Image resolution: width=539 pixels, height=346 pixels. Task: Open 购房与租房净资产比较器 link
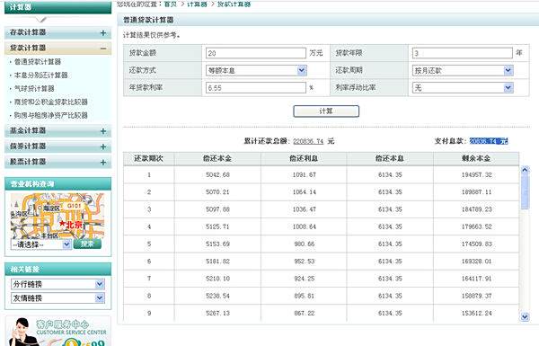tap(51, 116)
